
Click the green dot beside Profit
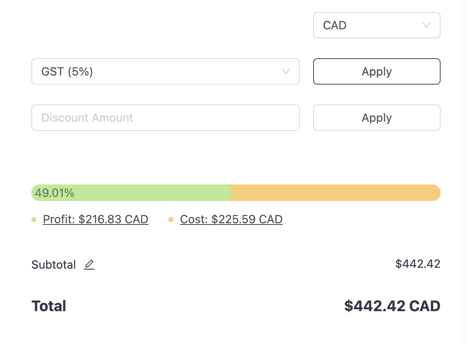click(34, 220)
